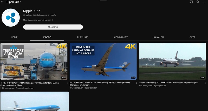Open 'Meer informatie over dit kanaal' link
Image resolution: width=208 pixels, height=111 pixels.
click(37, 20)
